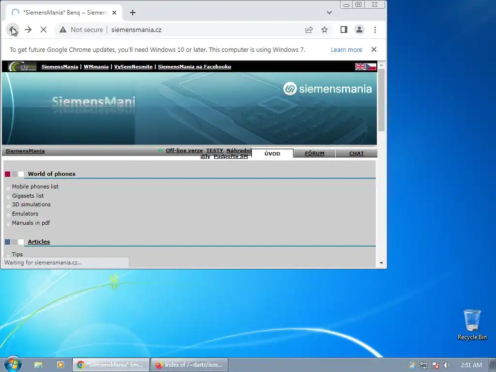Click SiemensMania link below the banner
496x372 pixels.
[x=25, y=151]
